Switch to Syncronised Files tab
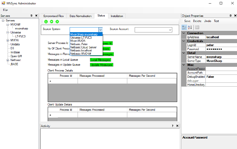This screenshot has width=237, height=149. 53,16
